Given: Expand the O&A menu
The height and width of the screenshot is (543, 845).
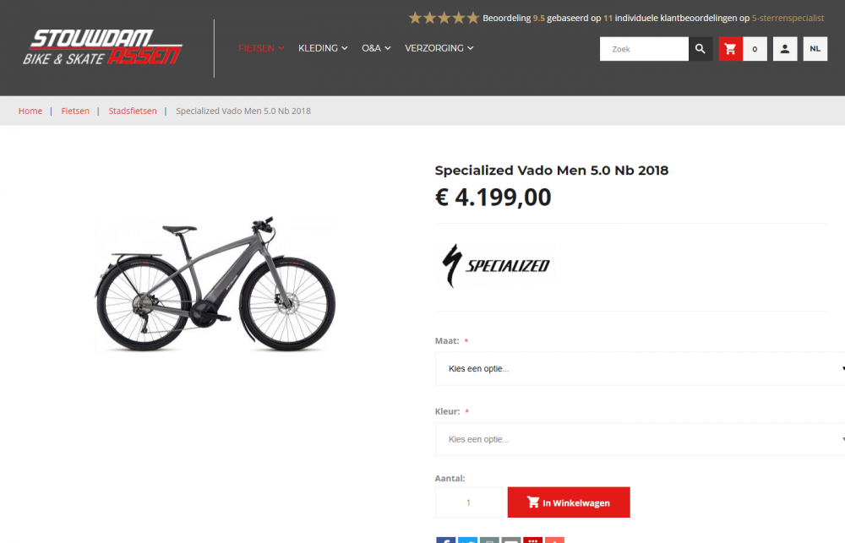Looking at the screenshot, I should pyautogui.click(x=376, y=48).
